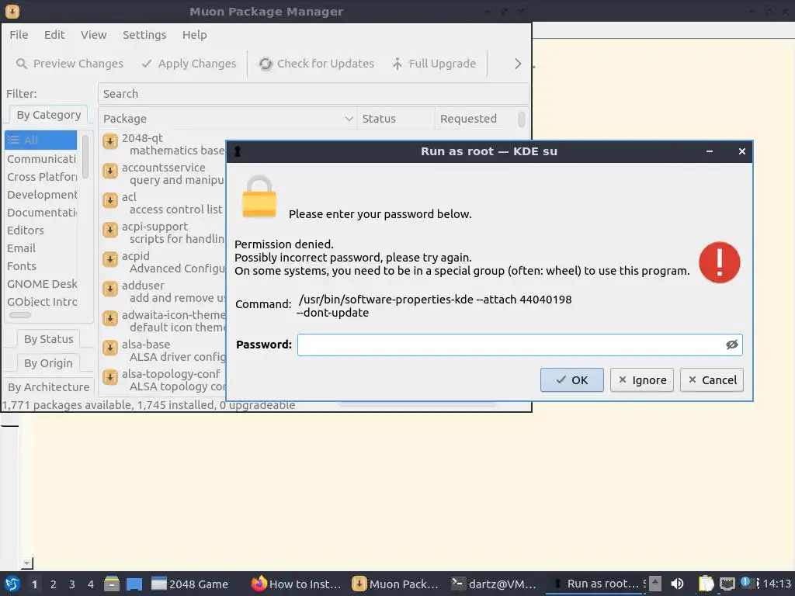Click the acpi-support package icon

(110, 230)
